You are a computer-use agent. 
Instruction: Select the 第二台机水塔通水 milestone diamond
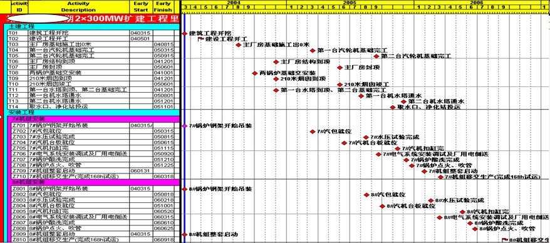pyautogui.click(x=404, y=101)
